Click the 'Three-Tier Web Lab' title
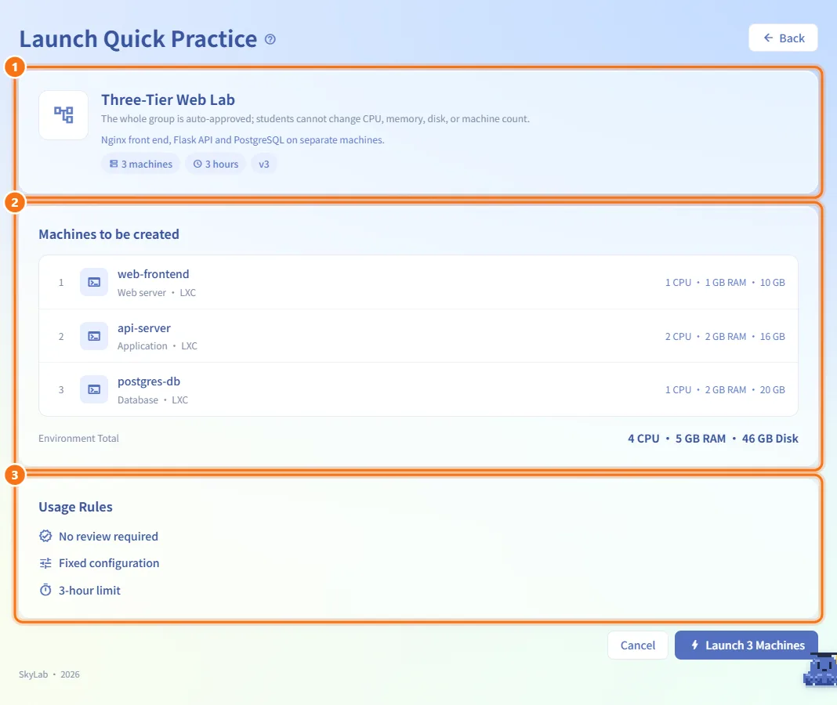 pyautogui.click(x=168, y=99)
